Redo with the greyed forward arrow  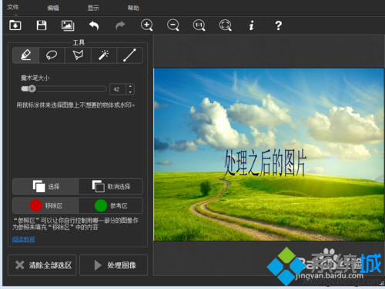click(120, 25)
